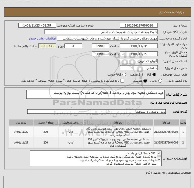Open the اطلاعات تماس خریدار link
194x188 pixels.
[42, 39]
